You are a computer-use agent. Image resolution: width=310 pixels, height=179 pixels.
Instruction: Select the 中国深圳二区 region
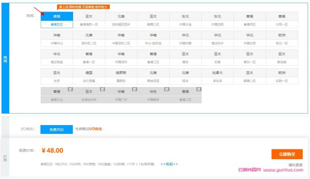coord(121,39)
